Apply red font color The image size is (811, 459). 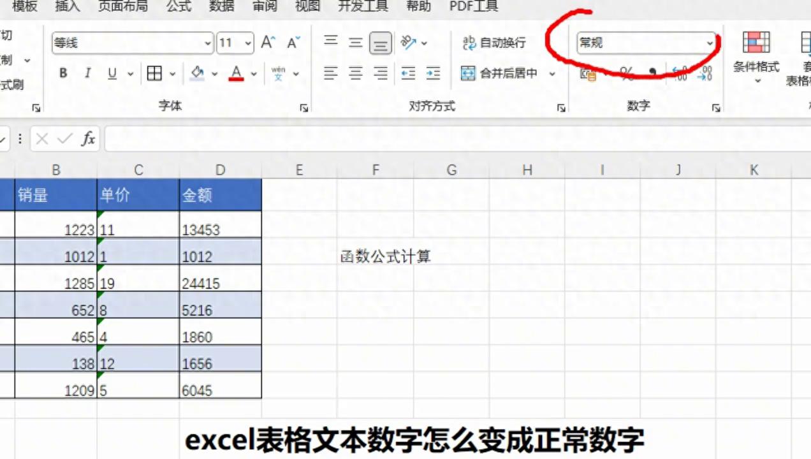(237, 73)
